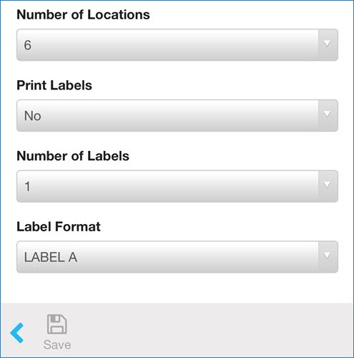Click the arrow on Label Format field
This screenshot has width=354, height=358.
(328, 256)
